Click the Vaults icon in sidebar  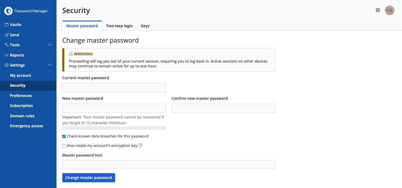7,24
